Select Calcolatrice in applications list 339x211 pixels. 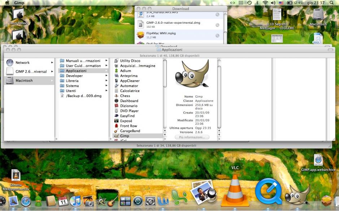(138, 91)
